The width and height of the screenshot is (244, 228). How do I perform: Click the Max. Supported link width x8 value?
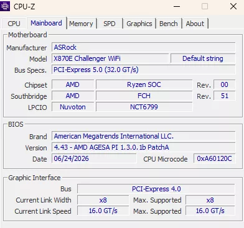click(x=210, y=200)
